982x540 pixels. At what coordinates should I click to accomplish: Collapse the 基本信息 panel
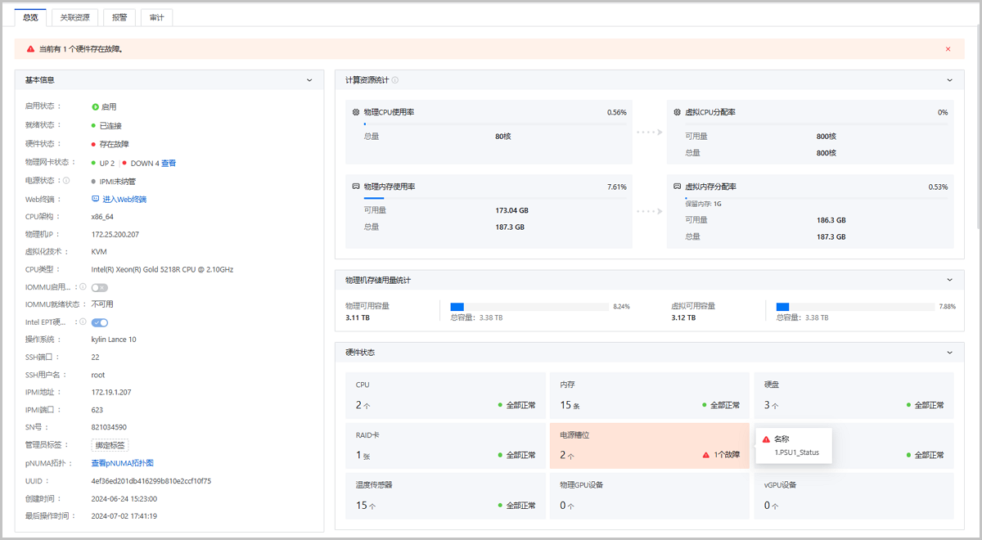click(309, 80)
